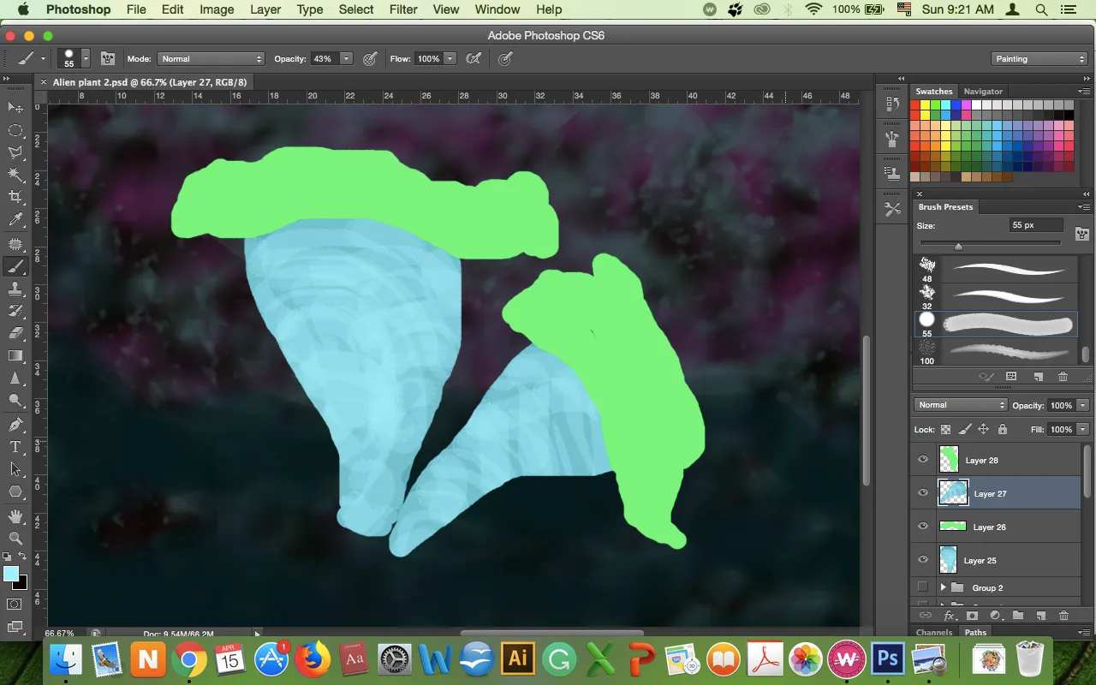The height and width of the screenshot is (685, 1096).
Task: Open the layer Opacity dropdown arrow
Action: coord(1083,405)
